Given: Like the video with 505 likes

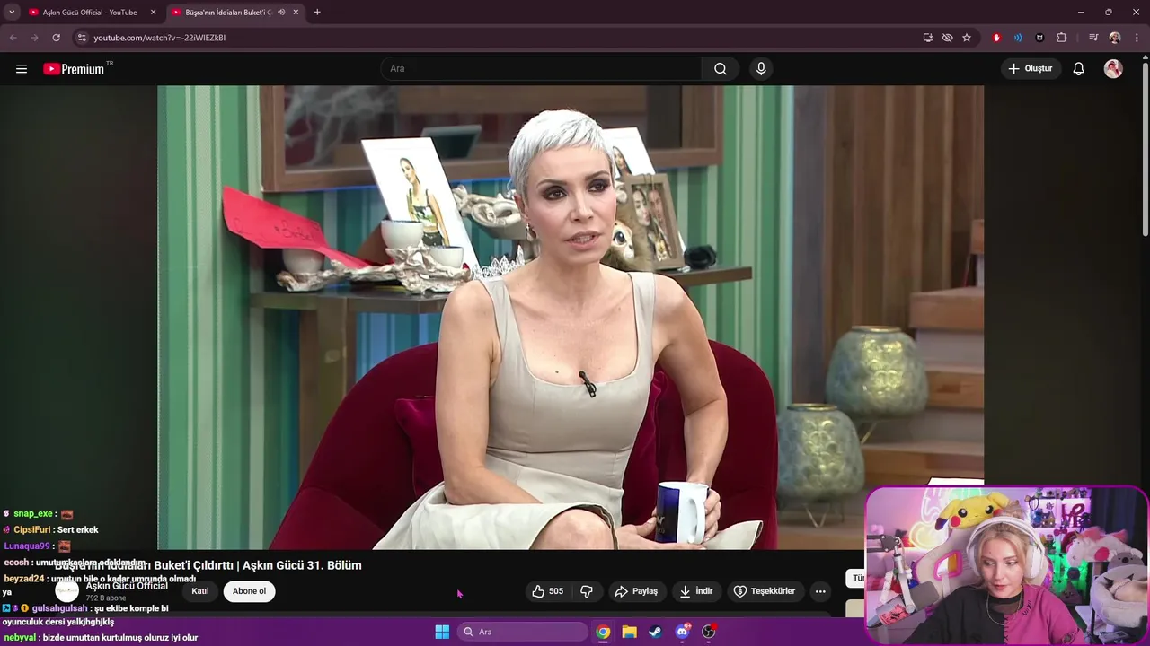Looking at the screenshot, I should click(547, 591).
